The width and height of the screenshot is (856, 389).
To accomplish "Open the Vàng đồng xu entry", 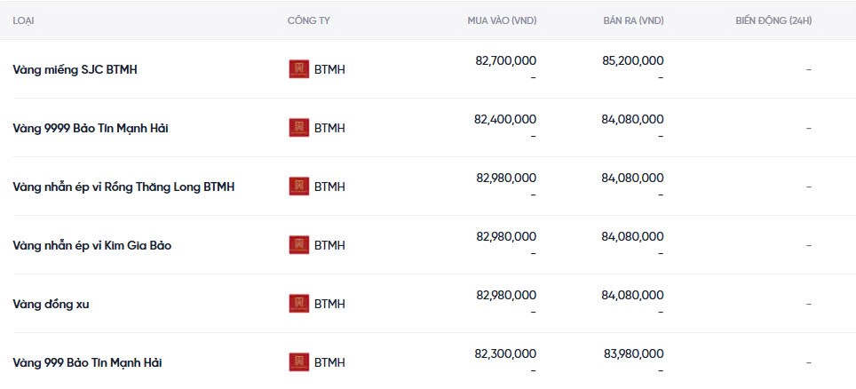I will point(51,304).
